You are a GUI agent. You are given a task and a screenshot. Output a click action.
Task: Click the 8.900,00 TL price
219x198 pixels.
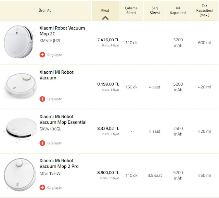(x=108, y=173)
